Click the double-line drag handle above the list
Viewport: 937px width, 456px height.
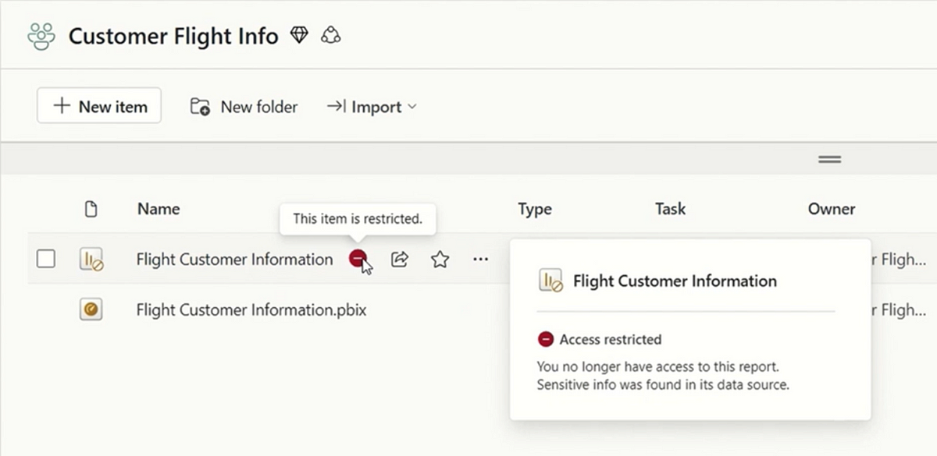tap(829, 159)
